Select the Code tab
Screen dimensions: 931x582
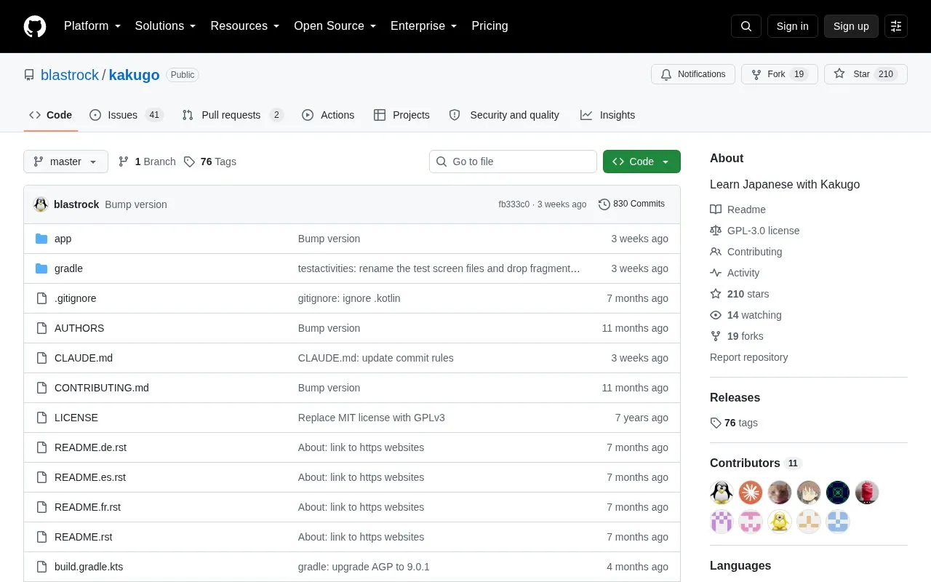click(x=51, y=115)
